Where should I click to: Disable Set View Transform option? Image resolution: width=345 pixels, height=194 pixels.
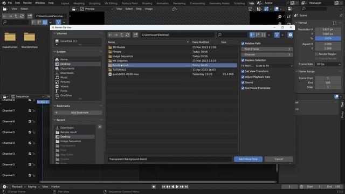click(243, 72)
